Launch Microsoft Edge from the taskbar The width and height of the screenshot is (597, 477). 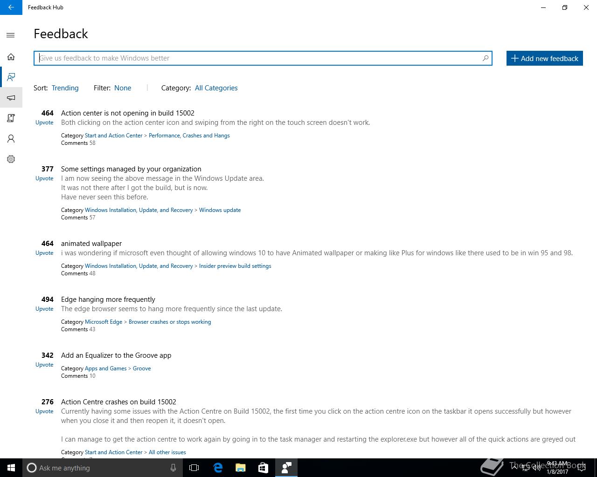(218, 468)
